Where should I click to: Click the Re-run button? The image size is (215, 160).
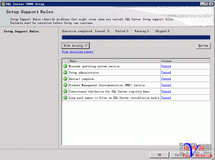[x=203, y=45]
